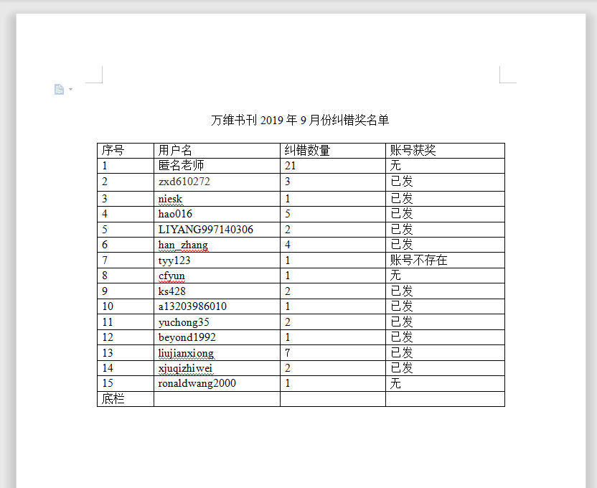Place cursor in the beyond1992 cell

187,337
